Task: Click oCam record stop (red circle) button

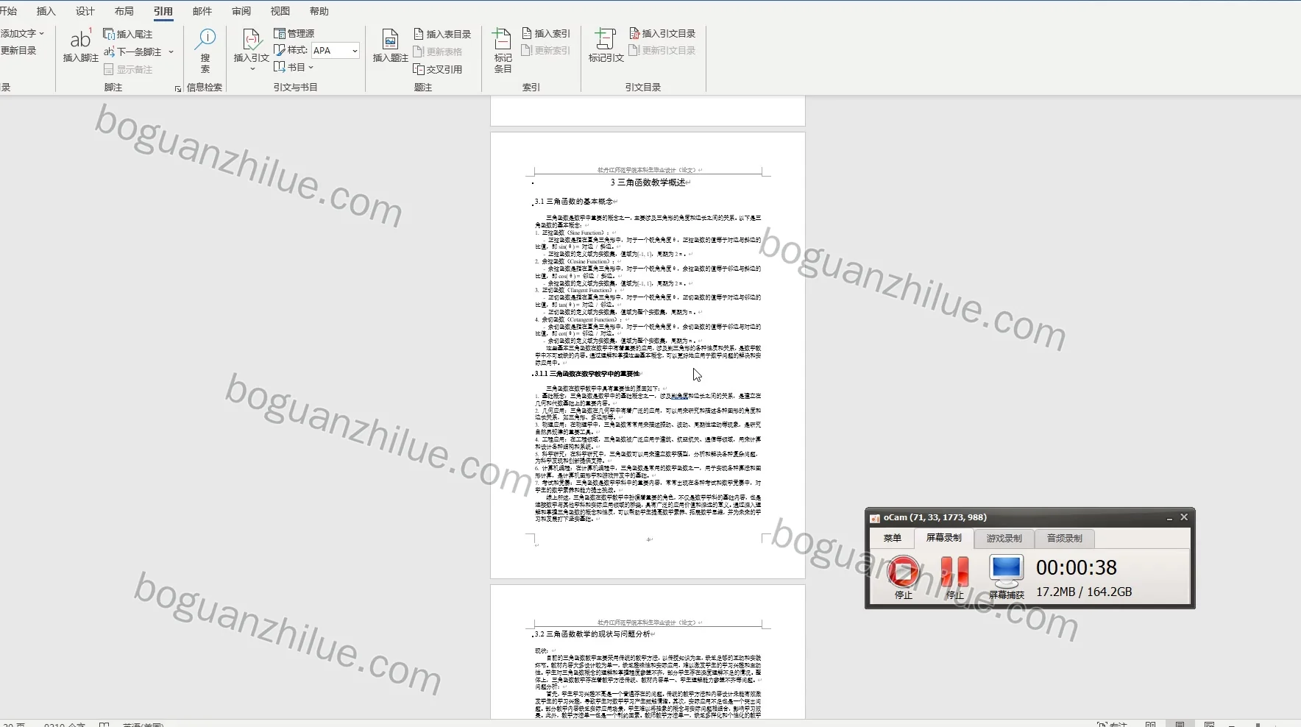Action: (x=903, y=571)
